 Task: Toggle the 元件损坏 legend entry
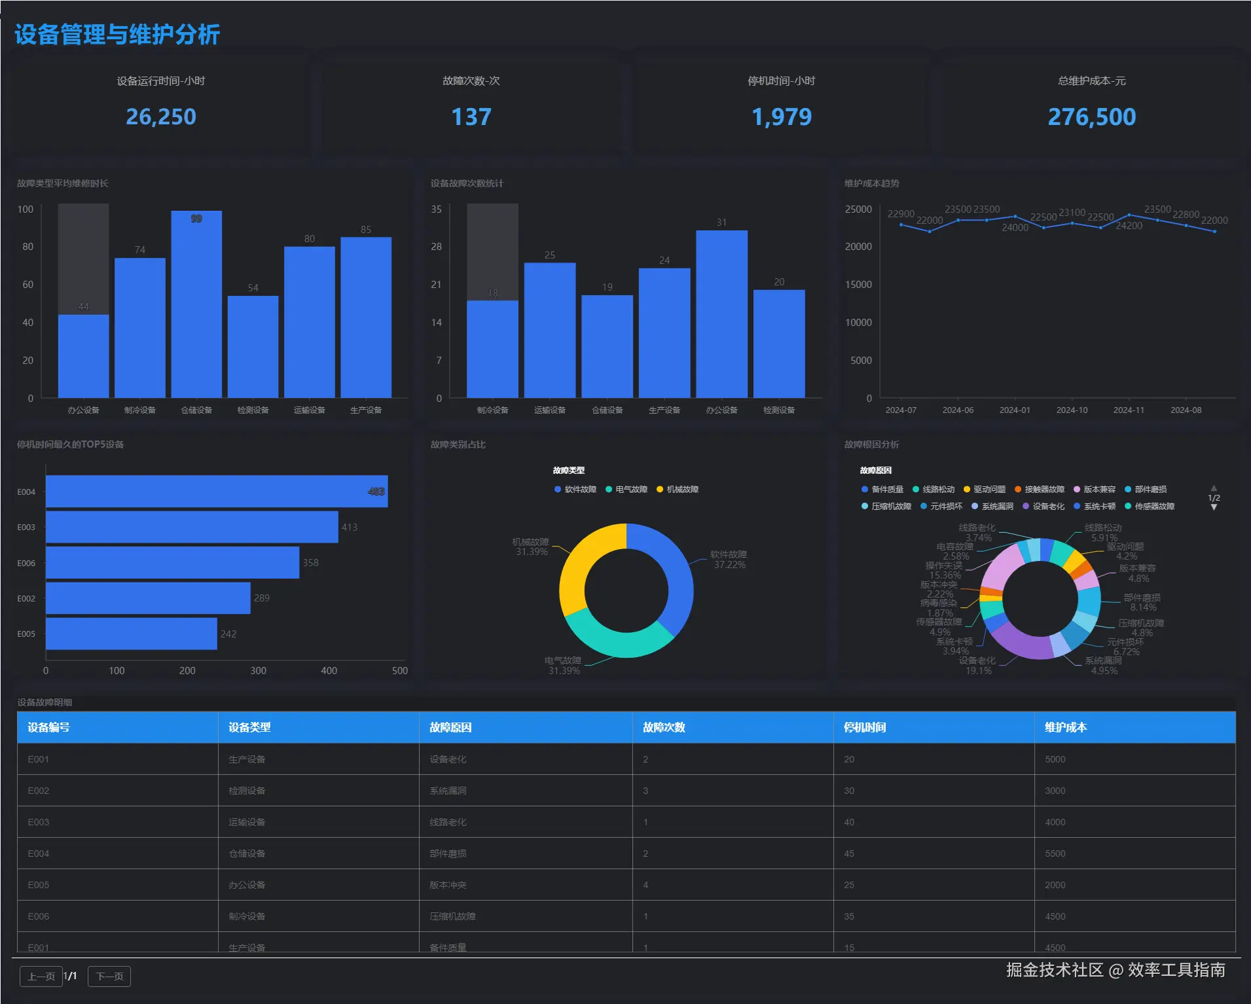click(941, 507)
